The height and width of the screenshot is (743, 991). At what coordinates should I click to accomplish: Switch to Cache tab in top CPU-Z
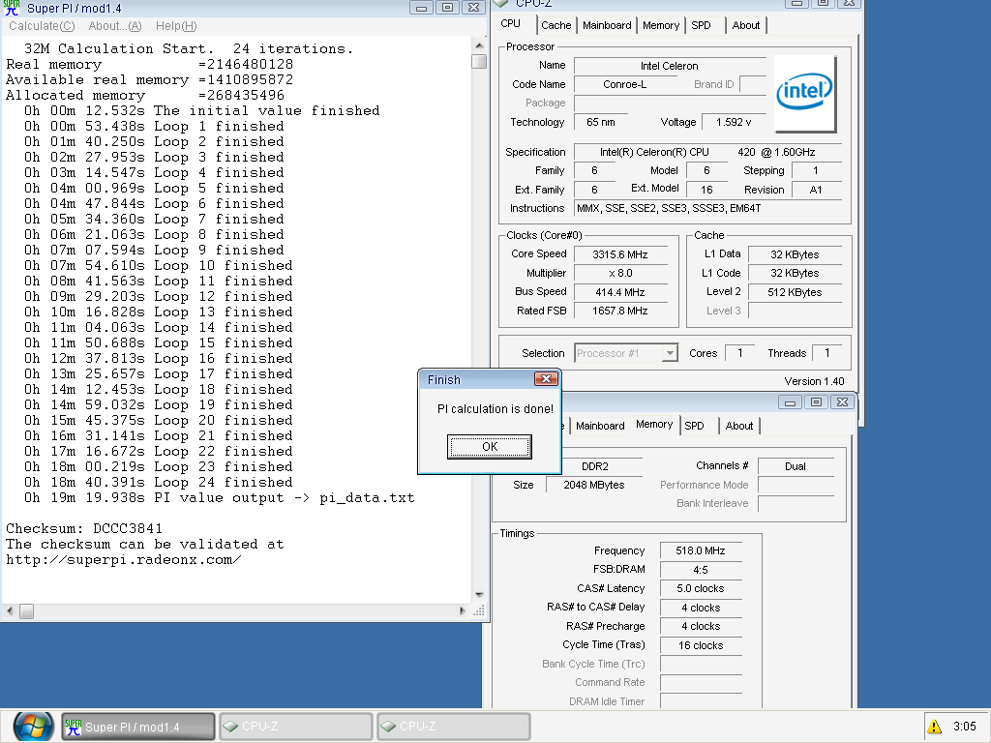coord(556,25)
